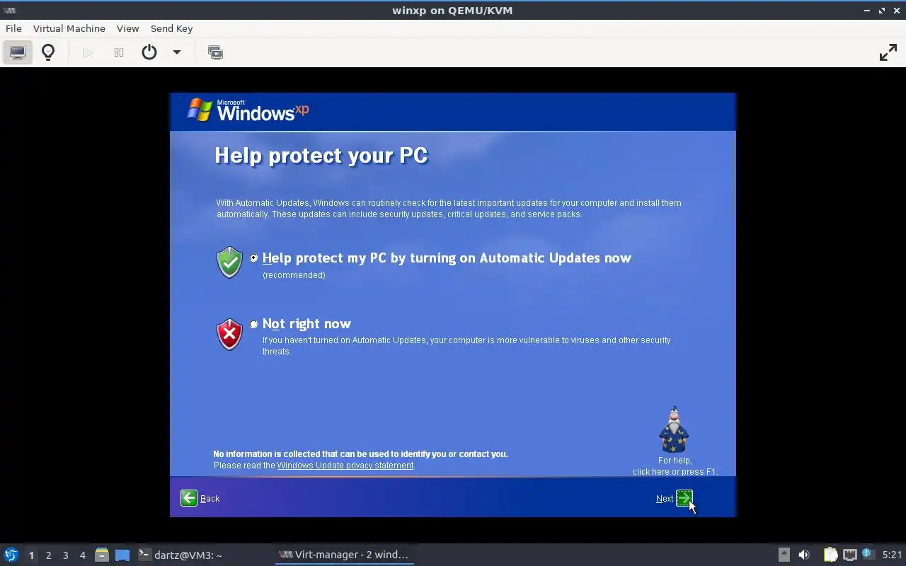Click the blue desktop icon in the taskbar
906x566 pixels.
(x=122, y=555)
